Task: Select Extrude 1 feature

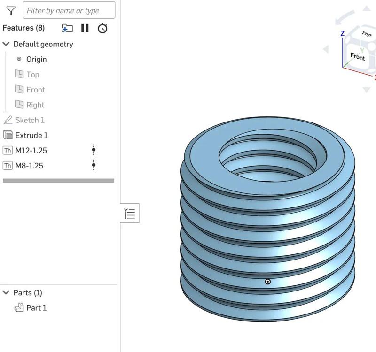Action: coord(31,135)
